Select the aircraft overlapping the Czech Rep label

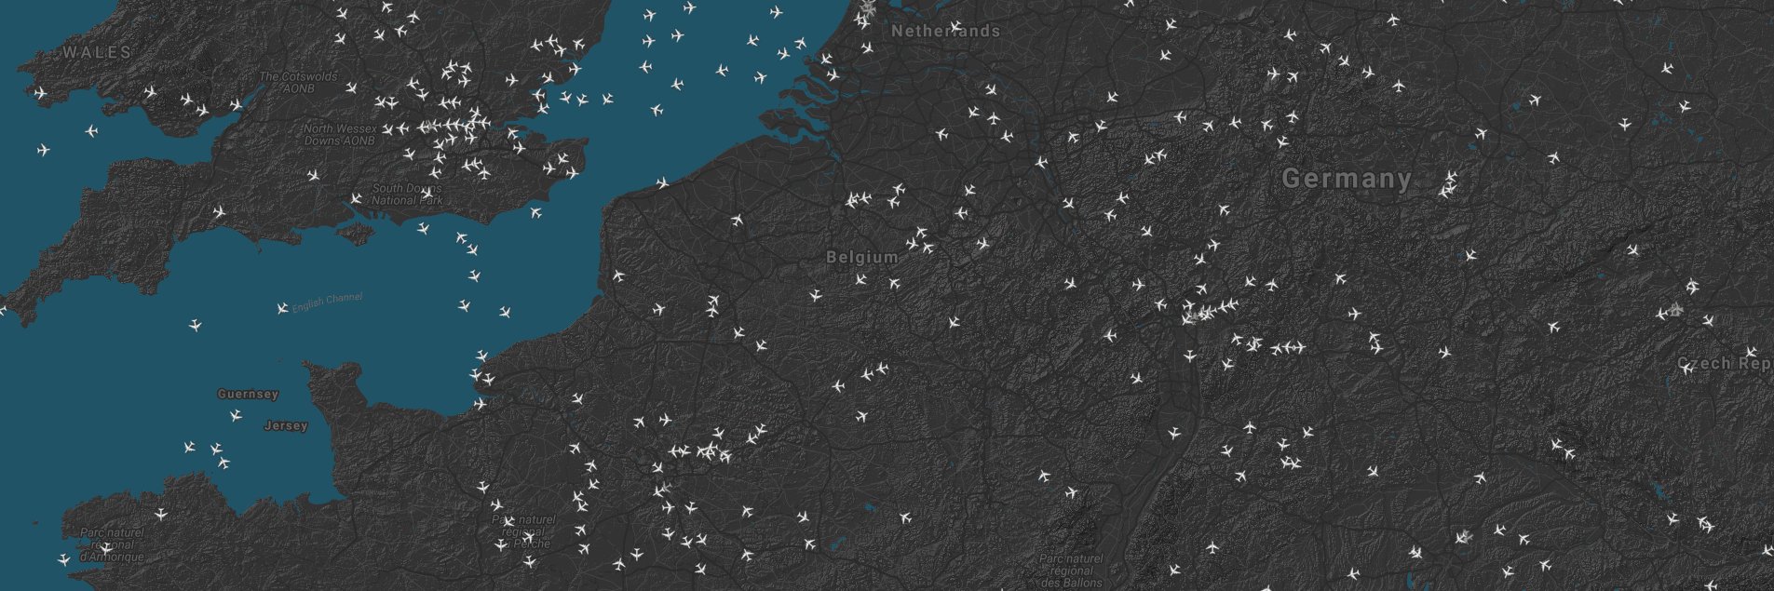pyautogui.click(x=1686, y=369)
